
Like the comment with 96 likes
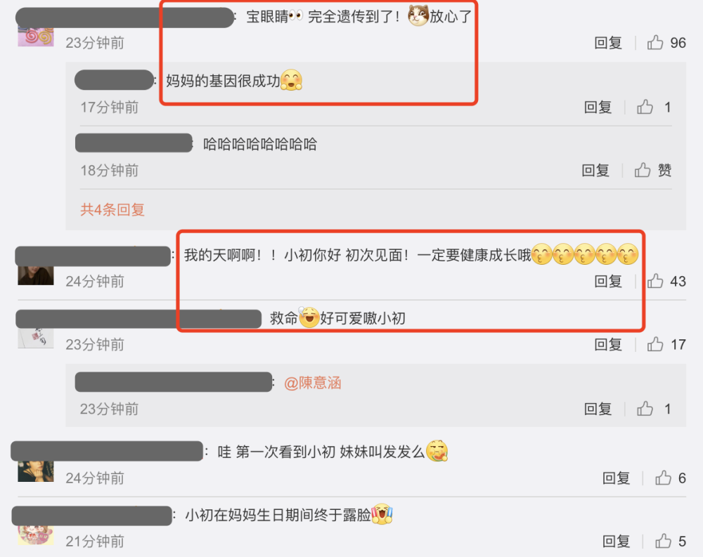[x=655, y=43]
